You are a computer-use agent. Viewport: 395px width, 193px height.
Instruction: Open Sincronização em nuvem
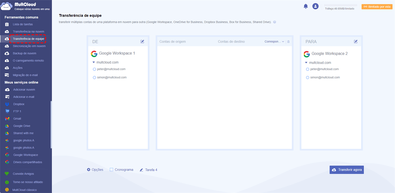click(29, 46)
